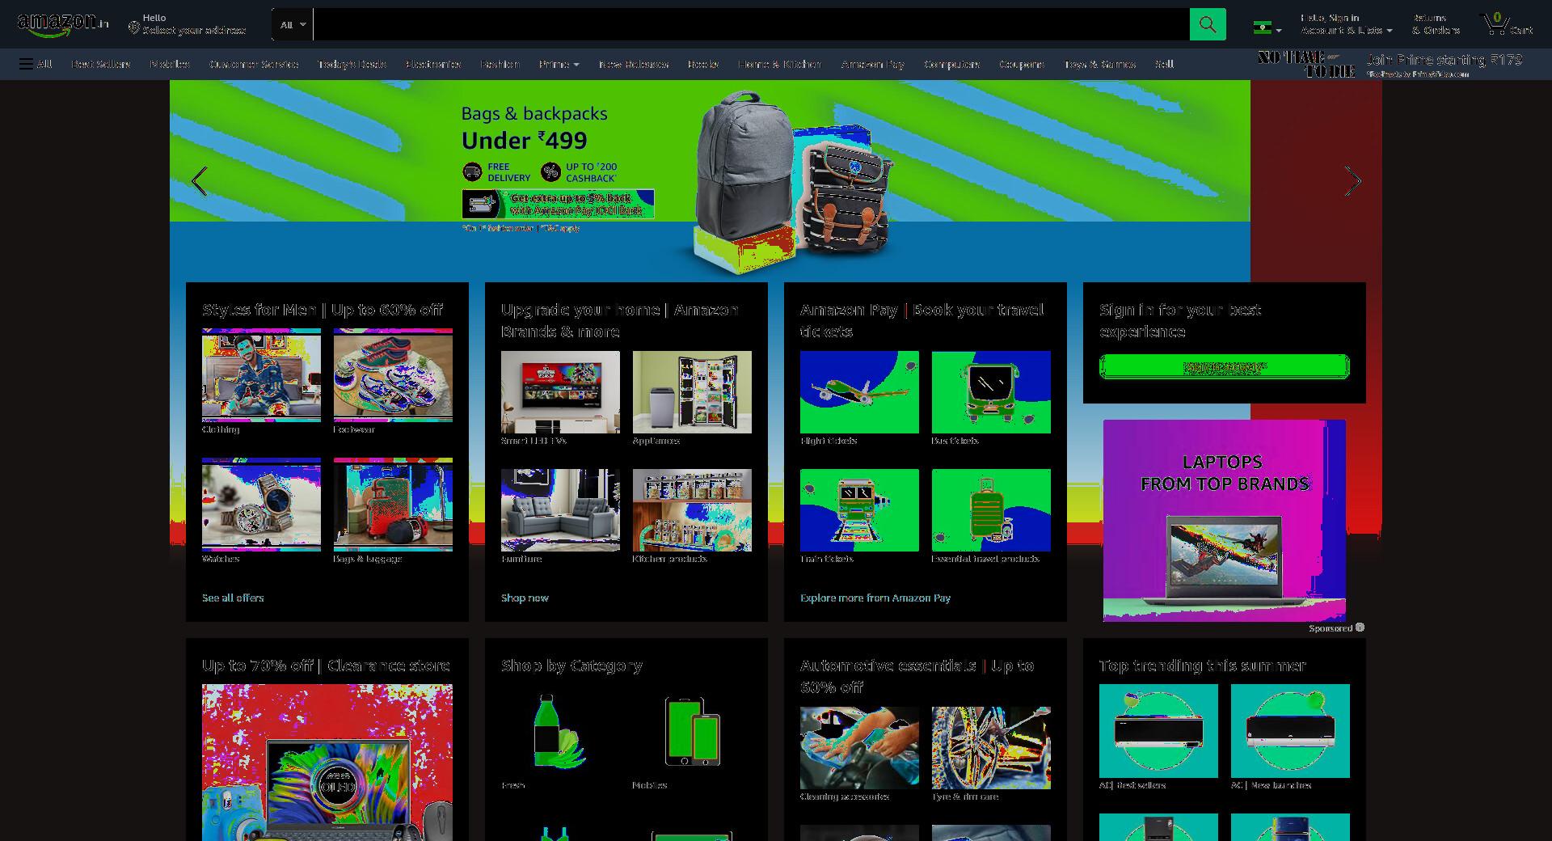
Task: Click the Sponsored info icon
Action: tap(1360, 628)
